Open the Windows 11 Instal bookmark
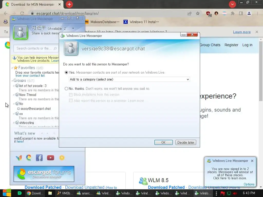The width and height of the screenshot is (263, 197). pos(141,22)
